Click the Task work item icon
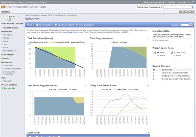 (x=155, y=52)
